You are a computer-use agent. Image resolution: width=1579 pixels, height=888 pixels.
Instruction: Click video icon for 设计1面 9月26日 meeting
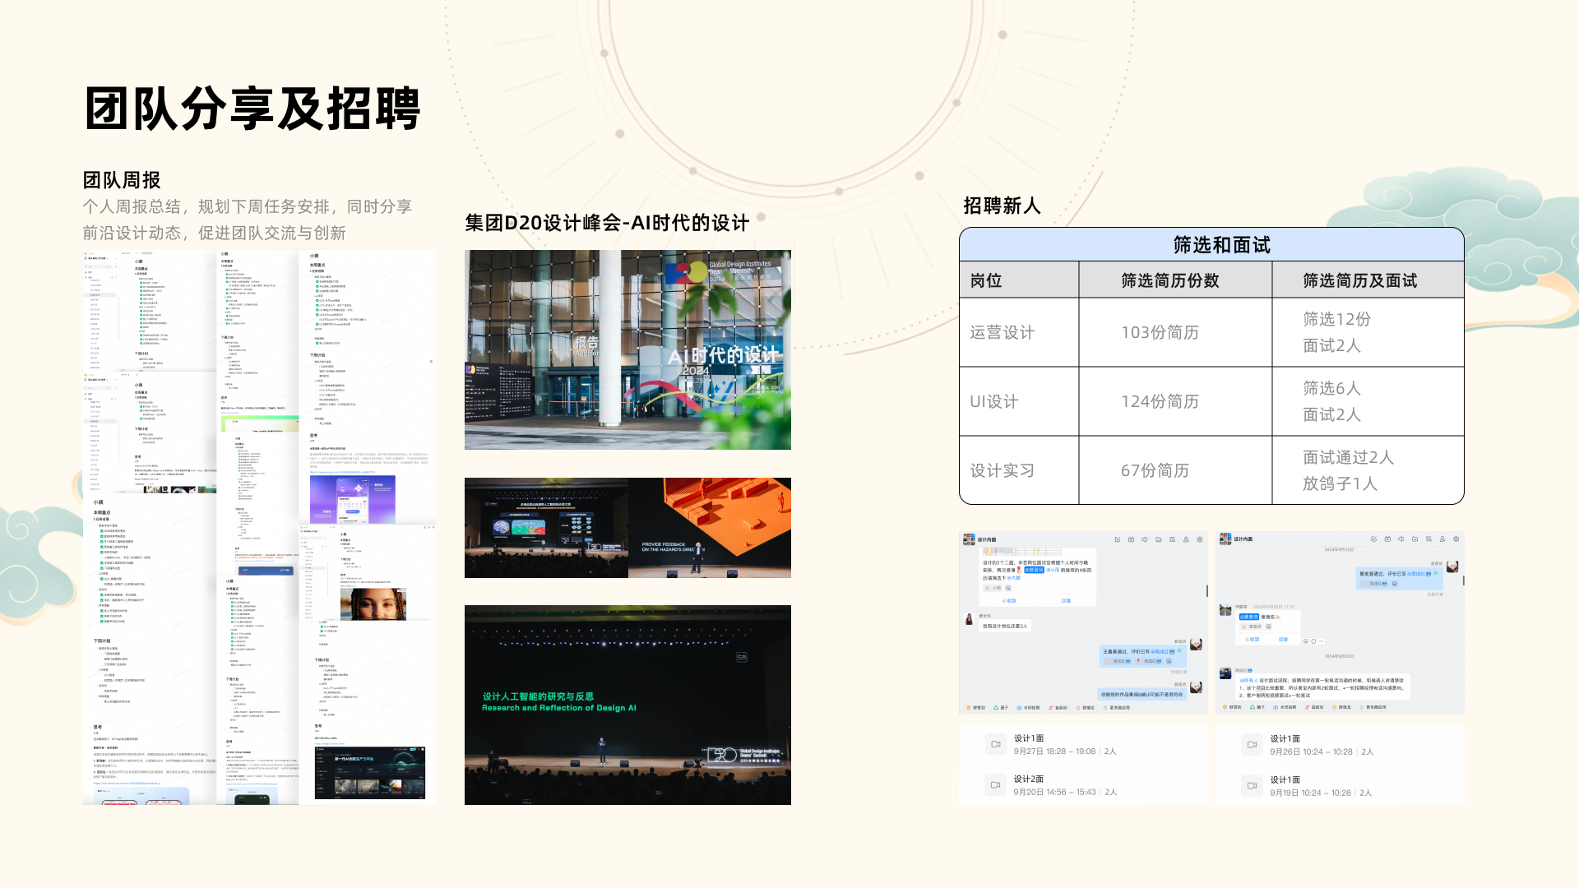(x=1252, y=744)
